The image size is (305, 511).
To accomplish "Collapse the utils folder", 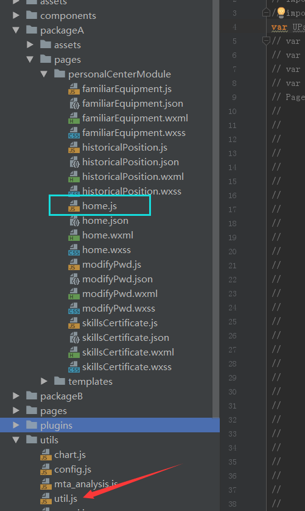I will [16, 440].
